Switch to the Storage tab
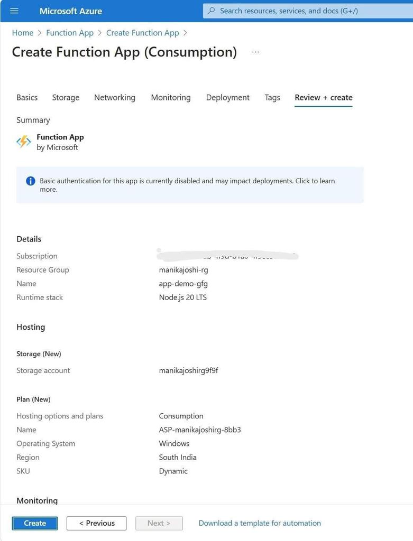Viewport: 413px width, 541px height. tap(66, 98)
